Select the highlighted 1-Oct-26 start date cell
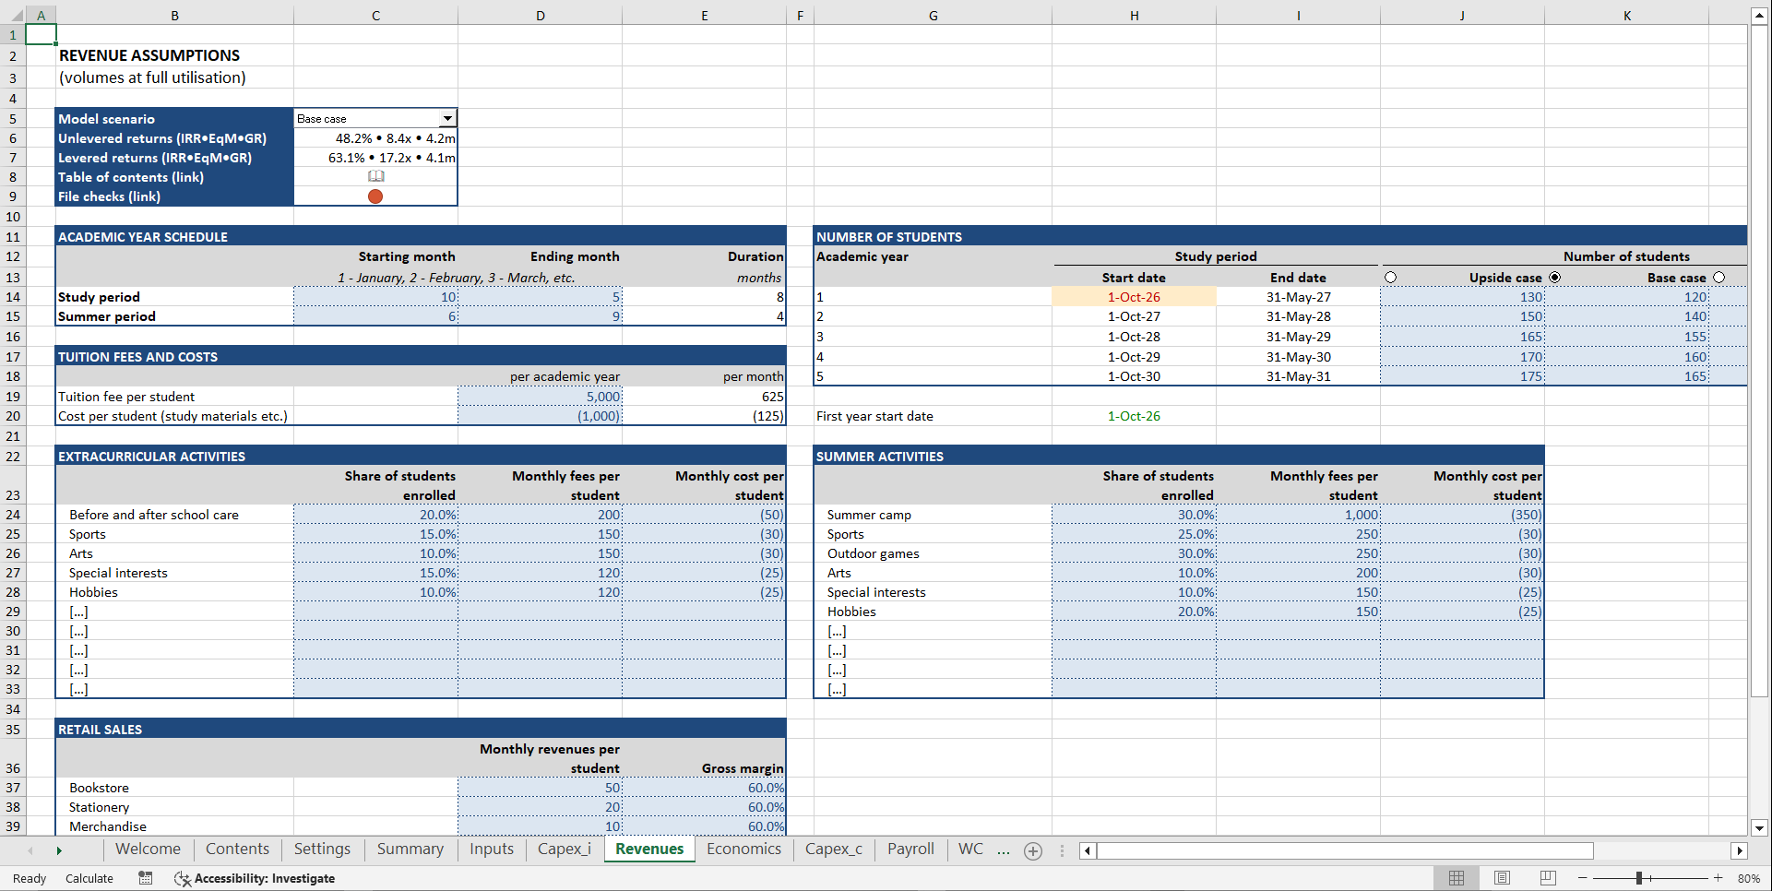 click(x=1134, y=296)
